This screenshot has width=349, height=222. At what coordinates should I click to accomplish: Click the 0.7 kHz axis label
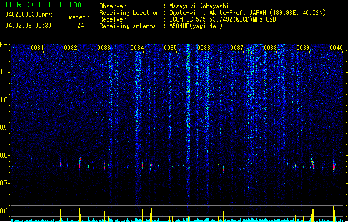pos(5,183)
